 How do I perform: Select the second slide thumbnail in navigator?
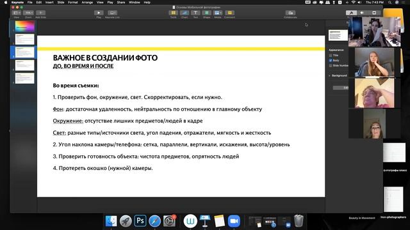click(24, 39)
